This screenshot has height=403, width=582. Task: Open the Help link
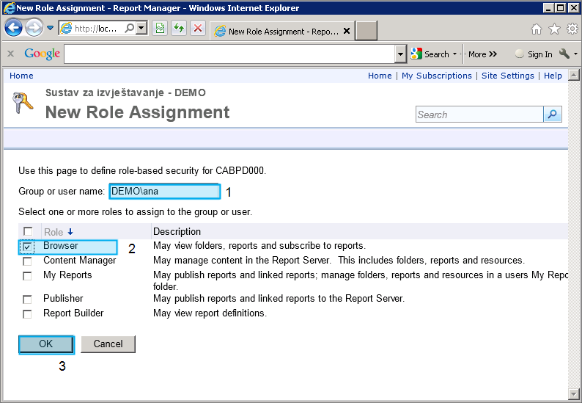[553, 76]
